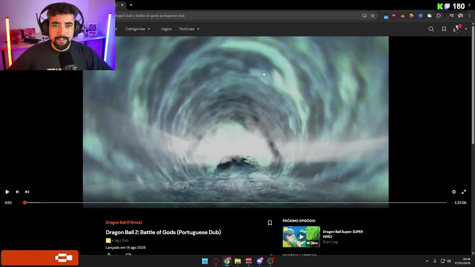
Task: Click the 1:25:06 total duration label
Action: [460, 202]
